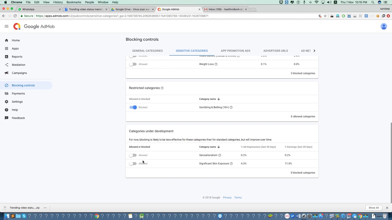
Task: Show help for Weight Loss category
Action: 216,64
